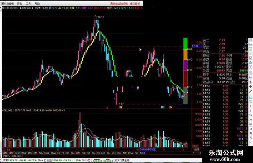Click the blue four-arrow move icon in sidebar
Screen dimensions: 253x163
tap(251, 87)
